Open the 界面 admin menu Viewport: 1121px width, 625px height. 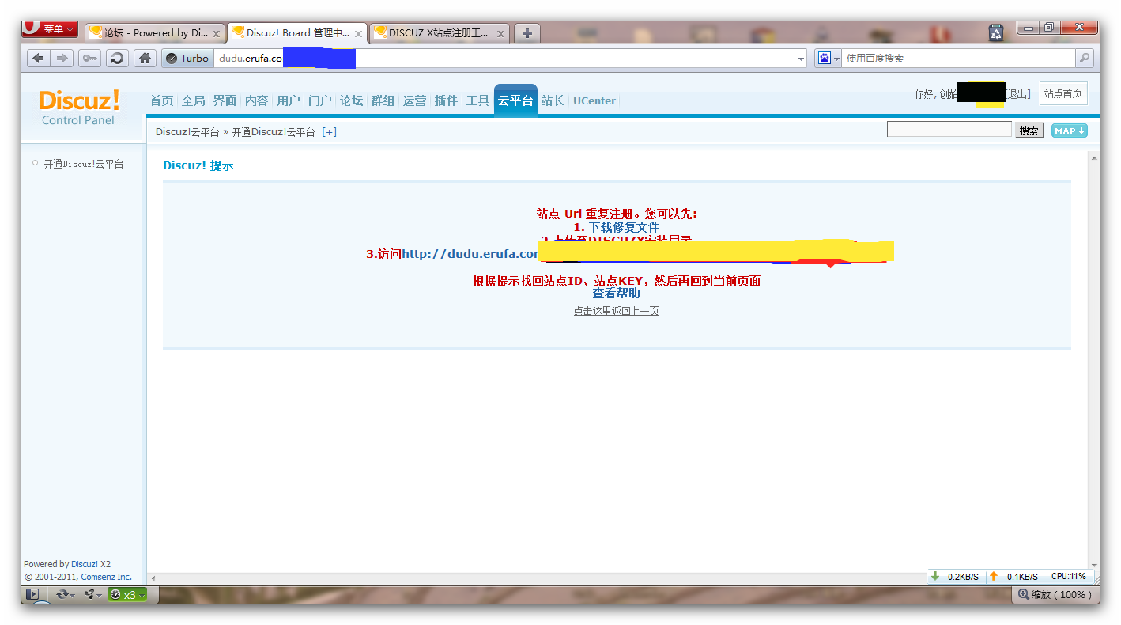coord(225,100)
